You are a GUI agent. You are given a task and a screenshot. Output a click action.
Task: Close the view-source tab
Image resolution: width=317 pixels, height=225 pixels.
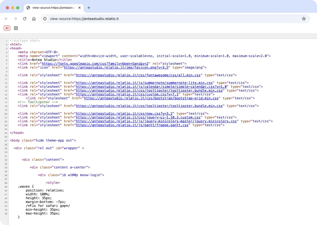[x=80, y=8]
